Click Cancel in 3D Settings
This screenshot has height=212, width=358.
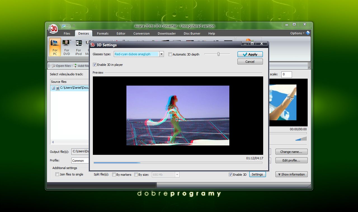click(x=250, y=62)
